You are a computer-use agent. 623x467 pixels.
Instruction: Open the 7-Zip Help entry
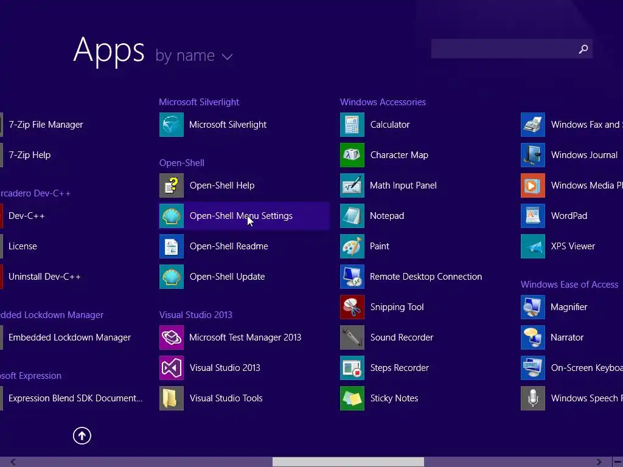tap(30, 155)
